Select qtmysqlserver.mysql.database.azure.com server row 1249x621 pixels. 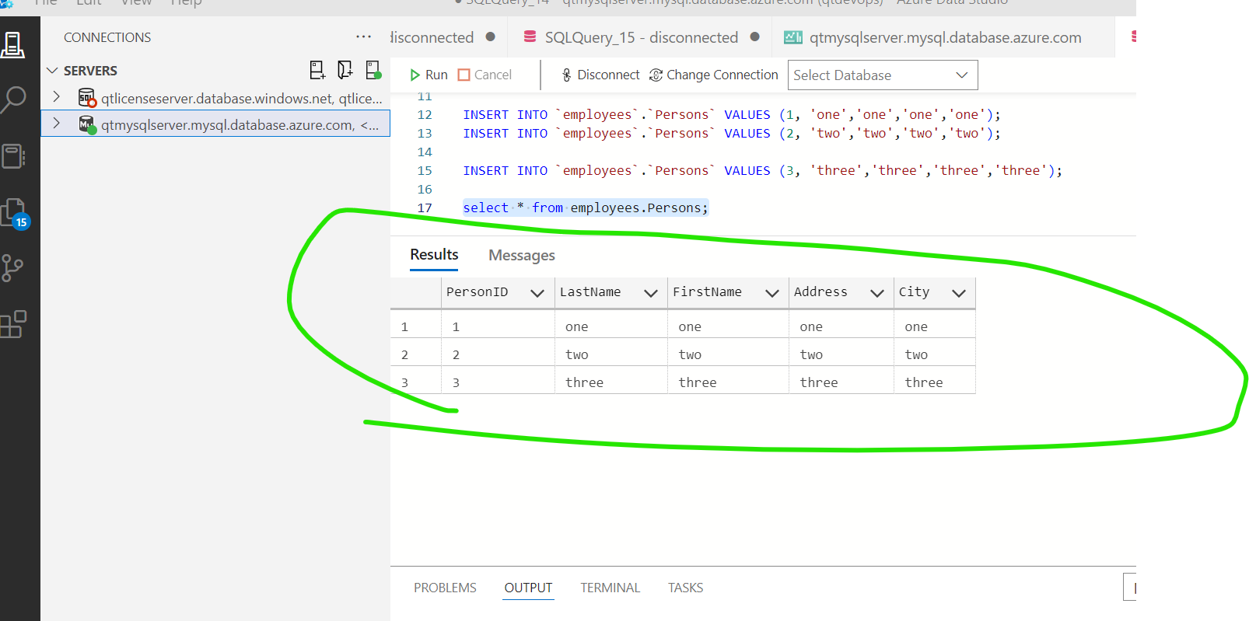coord(215,124)
